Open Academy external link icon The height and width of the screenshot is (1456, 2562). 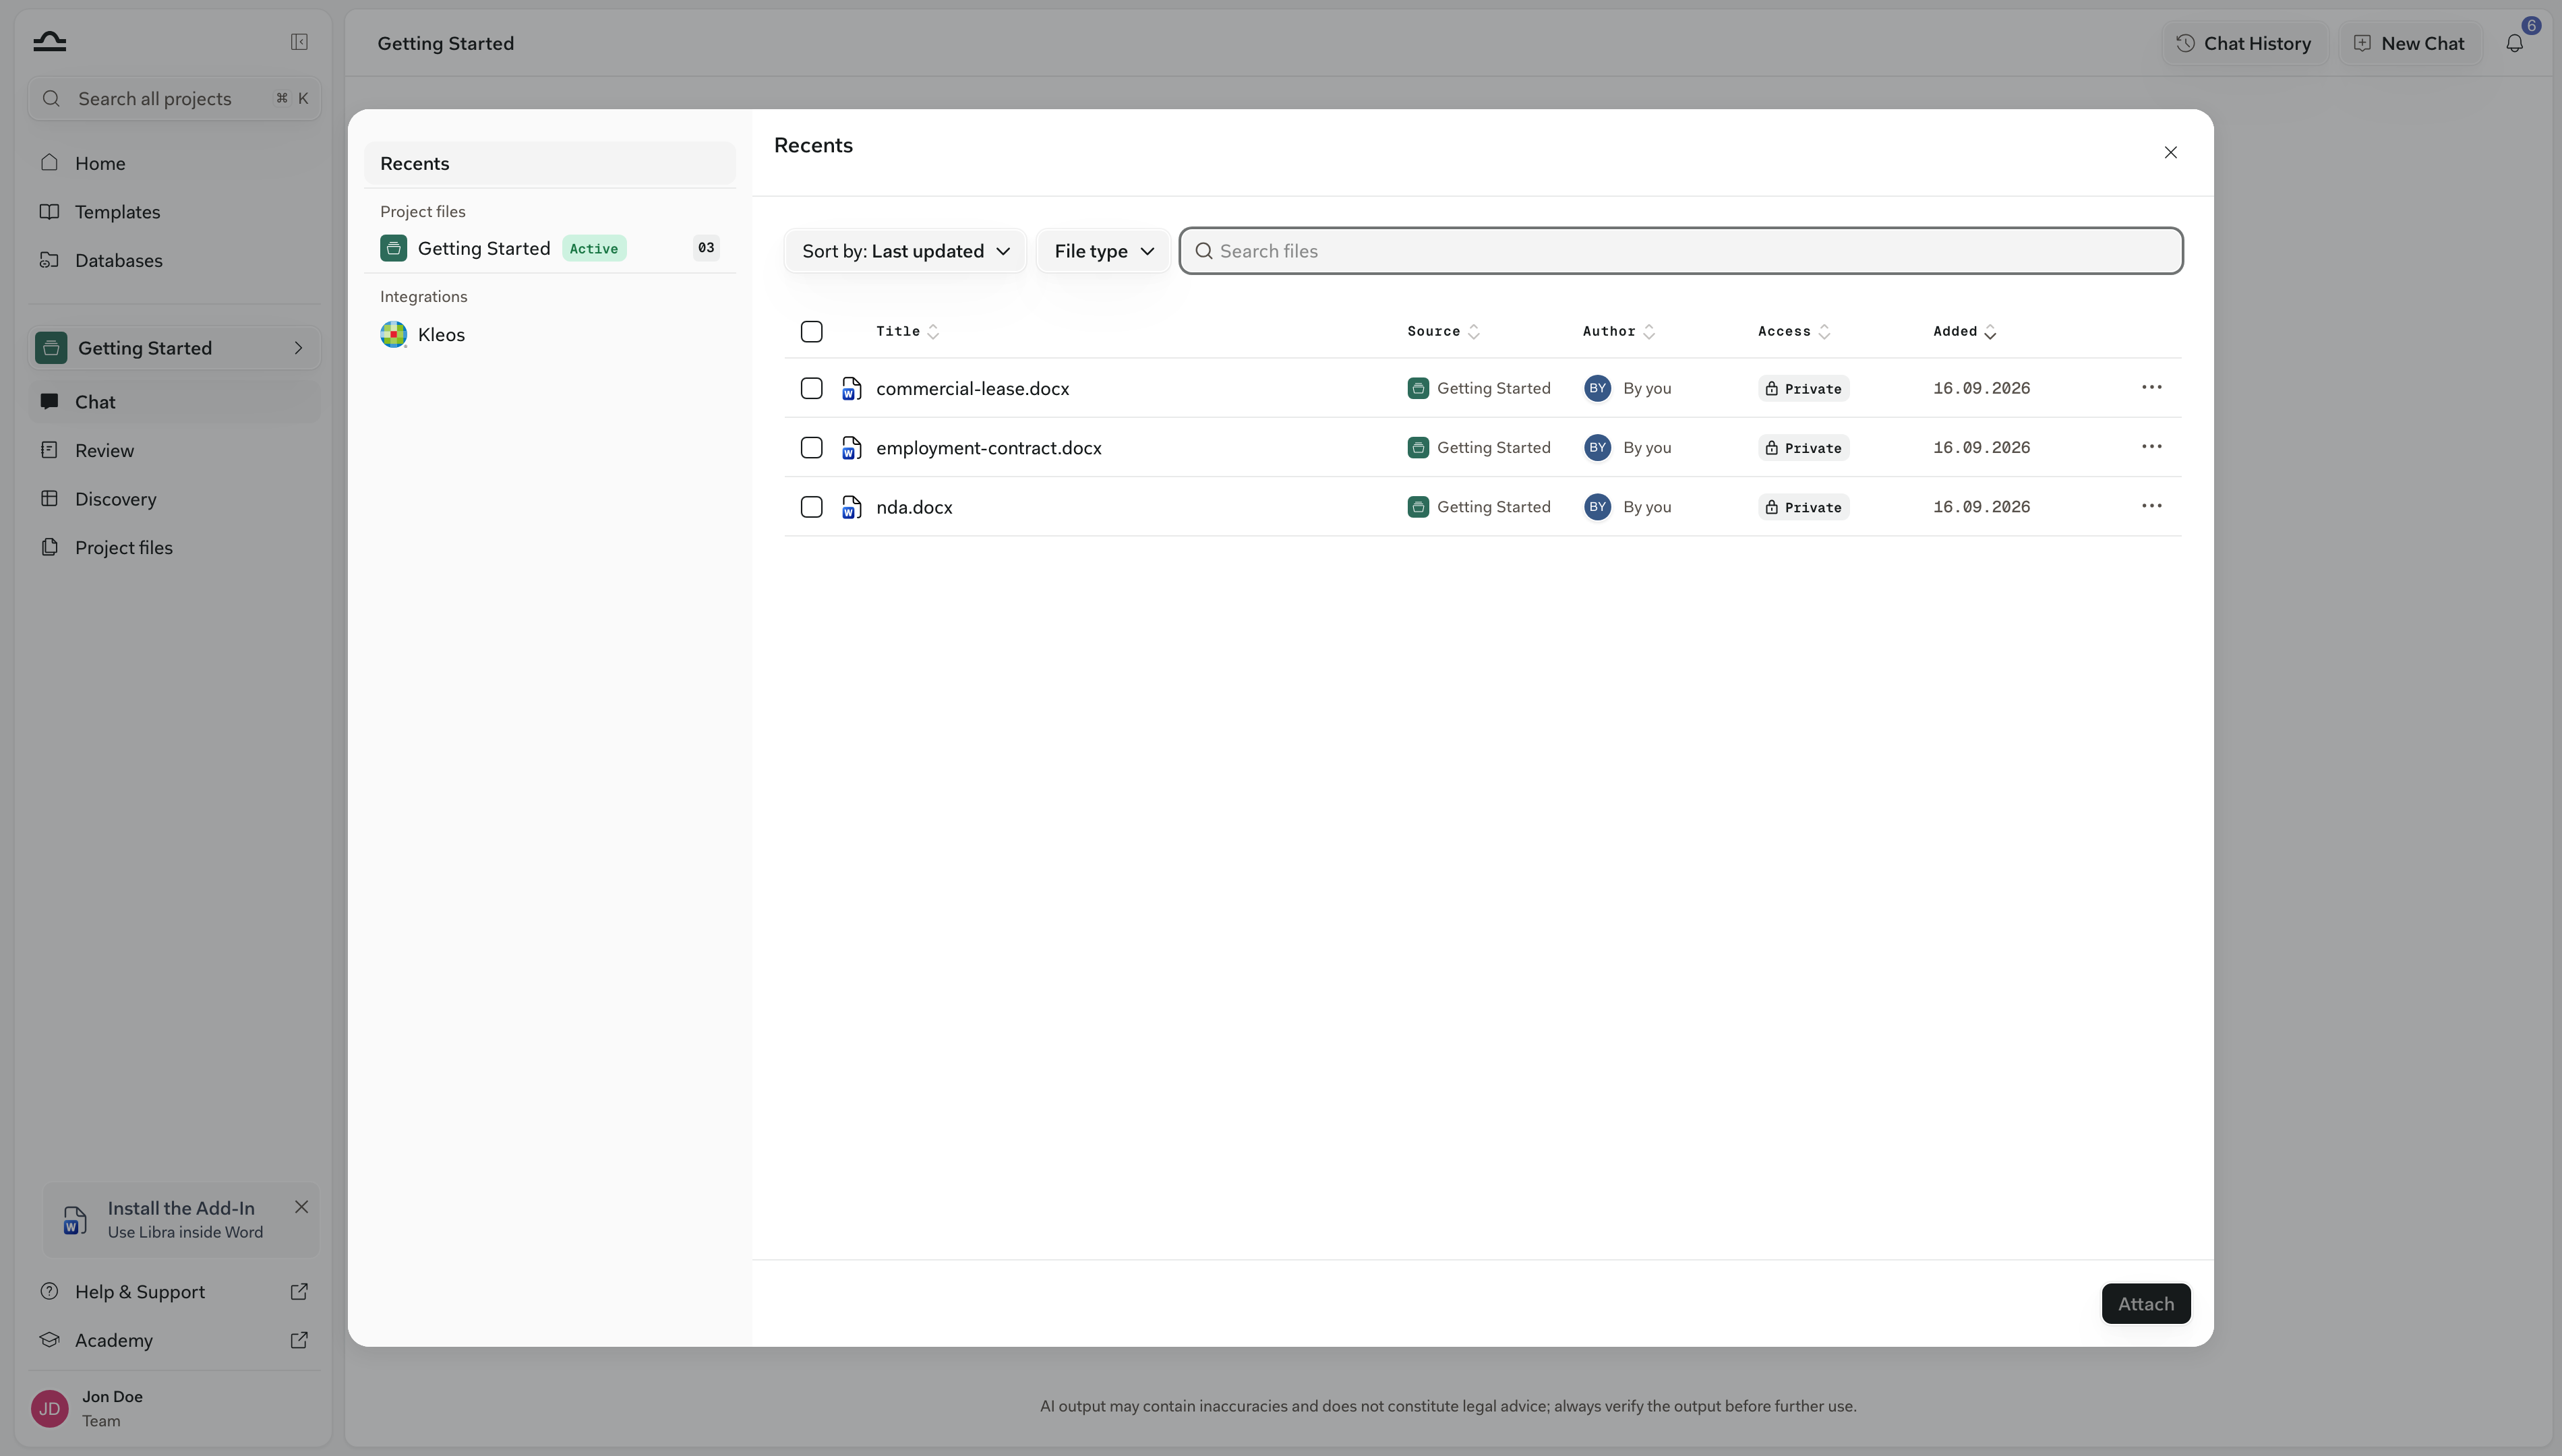coord(299,1340)
